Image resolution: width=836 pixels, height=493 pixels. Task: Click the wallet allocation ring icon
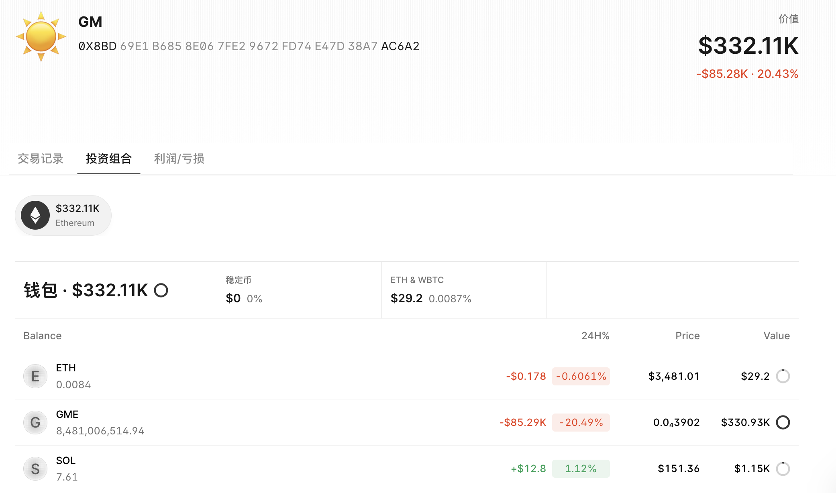tap(161, 290)
